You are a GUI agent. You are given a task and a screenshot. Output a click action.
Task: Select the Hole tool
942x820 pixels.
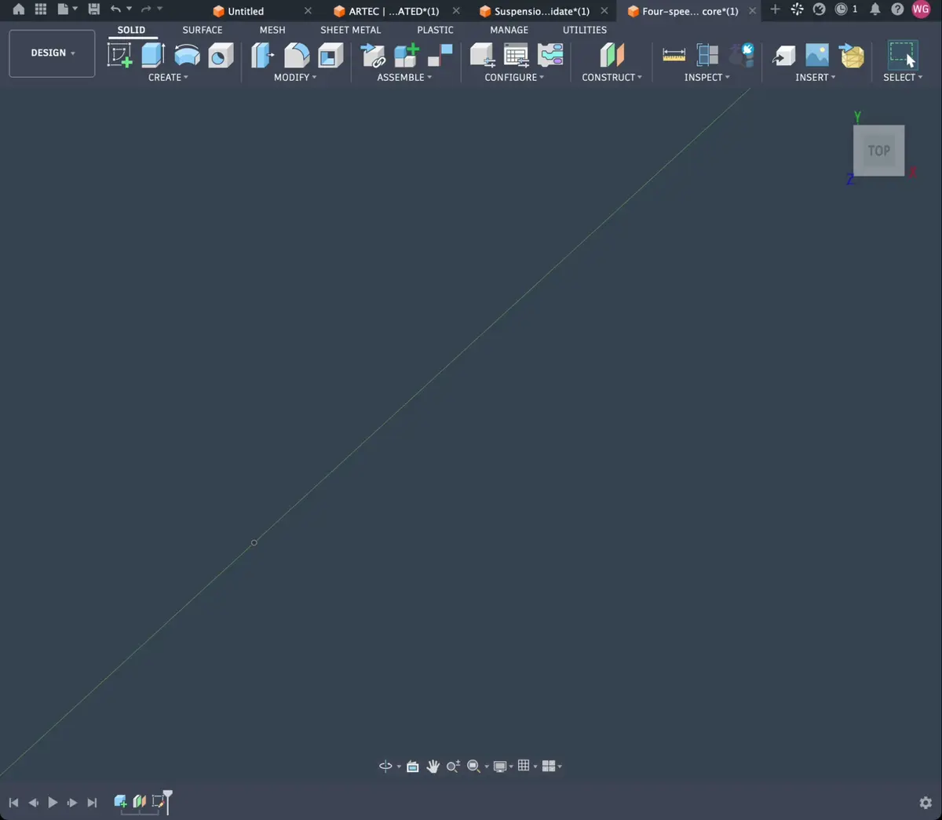coord(221,56)
